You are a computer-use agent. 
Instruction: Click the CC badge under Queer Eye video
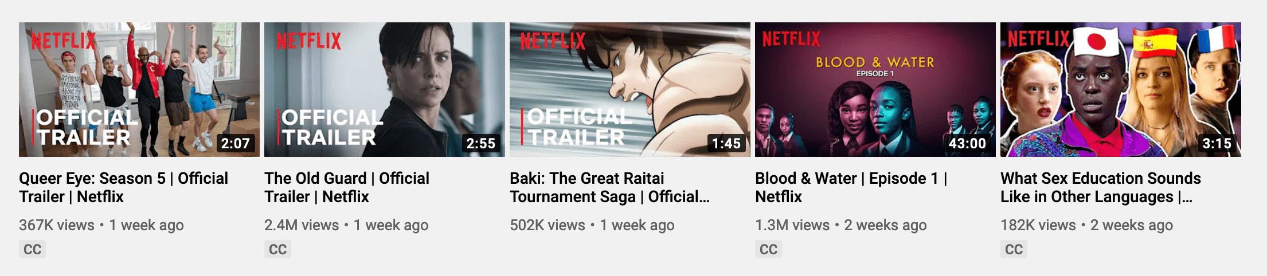[32, 249]
